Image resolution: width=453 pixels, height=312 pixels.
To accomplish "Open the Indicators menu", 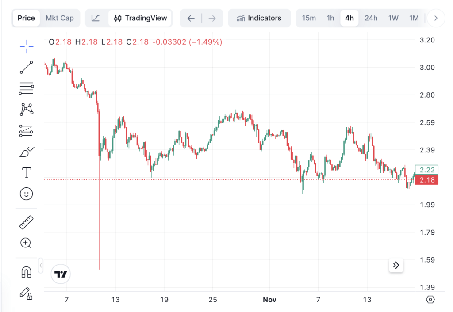I will (259, 18).
